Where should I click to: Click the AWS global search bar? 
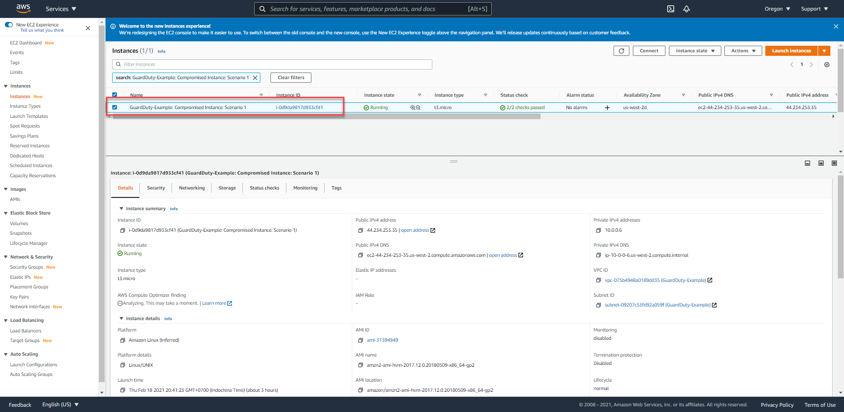[x=373, y=9]
